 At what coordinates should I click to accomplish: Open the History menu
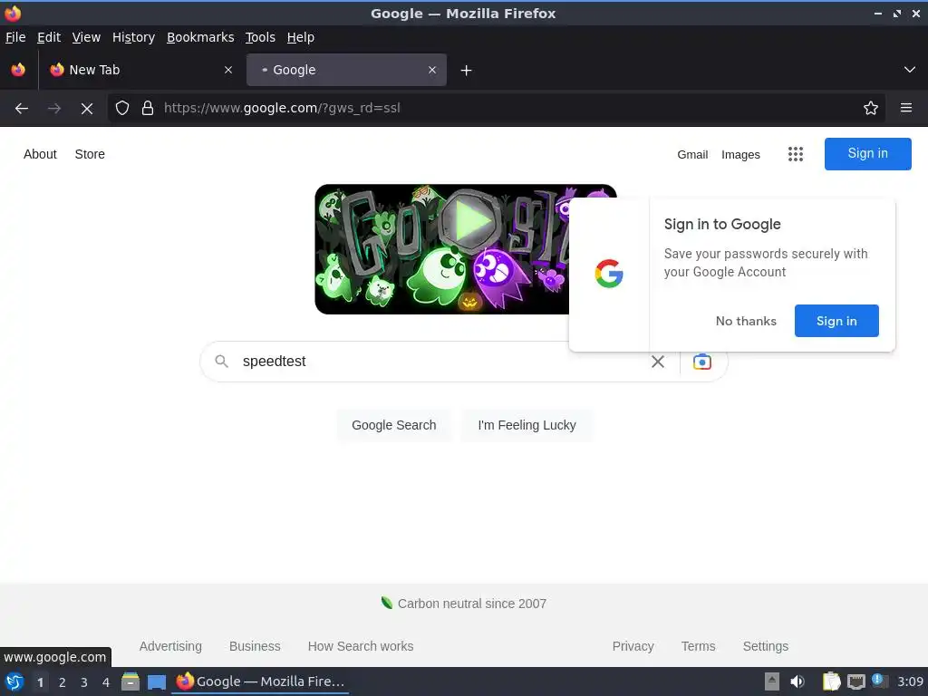click(x=134, y=37)
